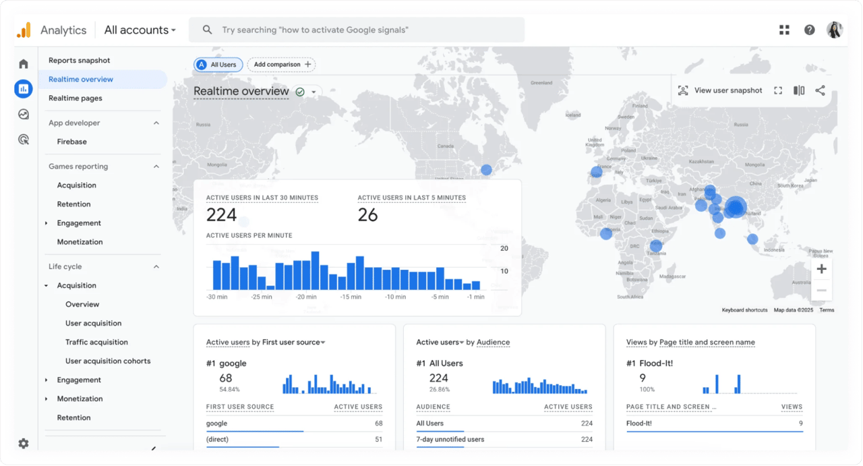Expand the report to fullscreen

click(779, 90)
